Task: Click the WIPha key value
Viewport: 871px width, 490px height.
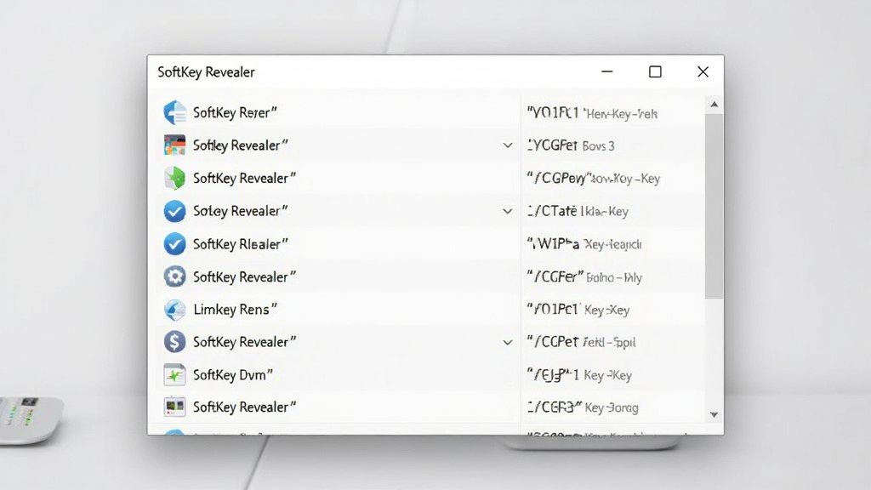Action: [584, 244]
